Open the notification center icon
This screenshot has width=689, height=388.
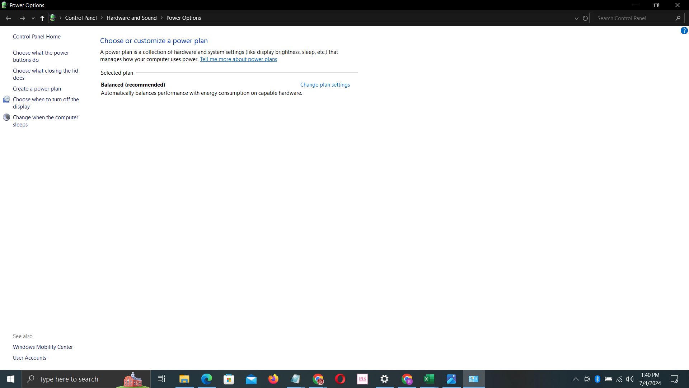tap(674, 379)
